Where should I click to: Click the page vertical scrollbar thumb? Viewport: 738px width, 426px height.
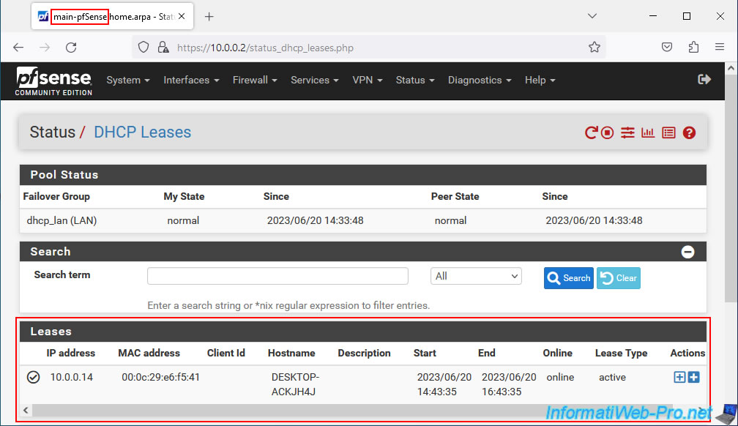click(731, 188)
